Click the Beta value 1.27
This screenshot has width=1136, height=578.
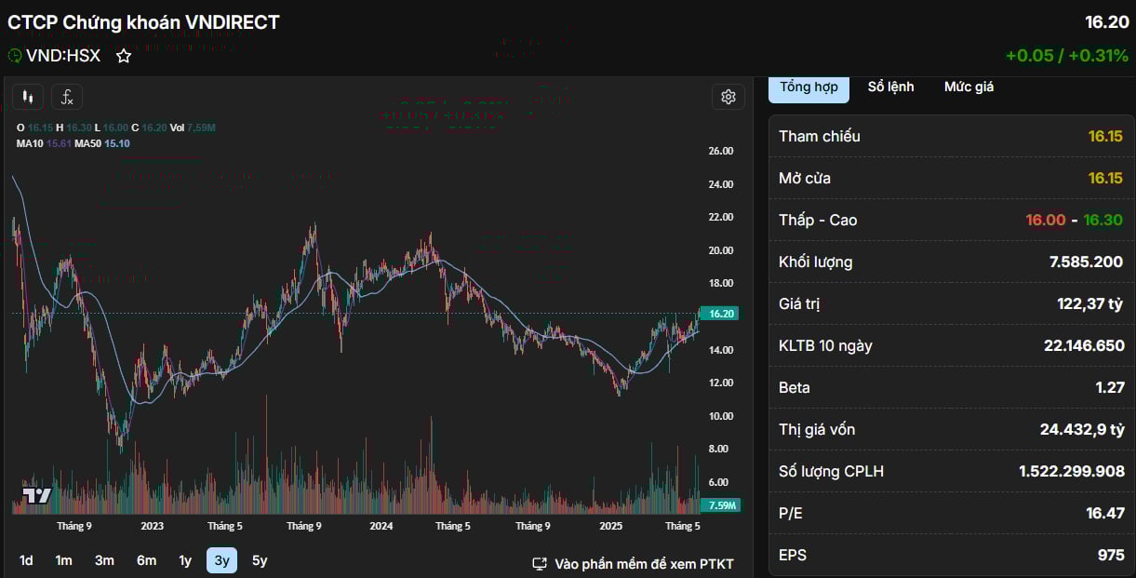[1110, 387]
